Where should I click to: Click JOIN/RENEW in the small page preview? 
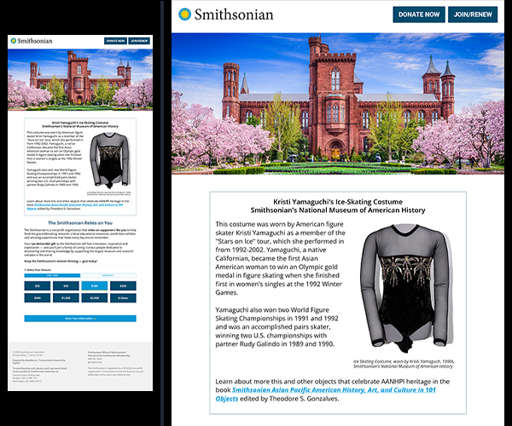[x=139, y=40]
